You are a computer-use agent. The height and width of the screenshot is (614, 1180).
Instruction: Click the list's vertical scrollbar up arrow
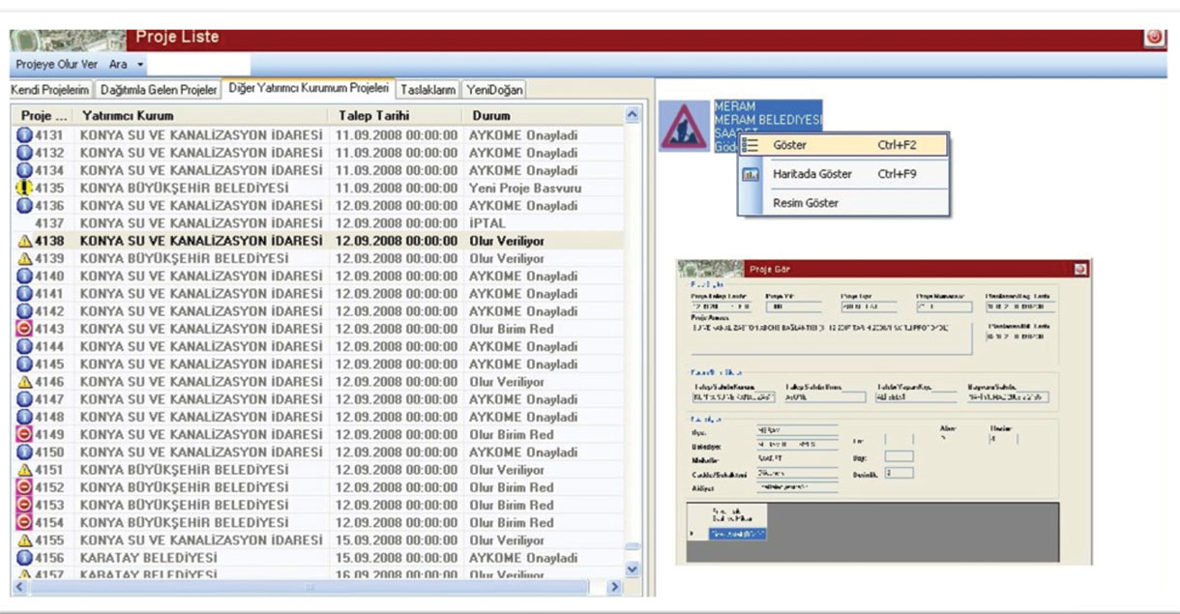click(x=634, y=115)
